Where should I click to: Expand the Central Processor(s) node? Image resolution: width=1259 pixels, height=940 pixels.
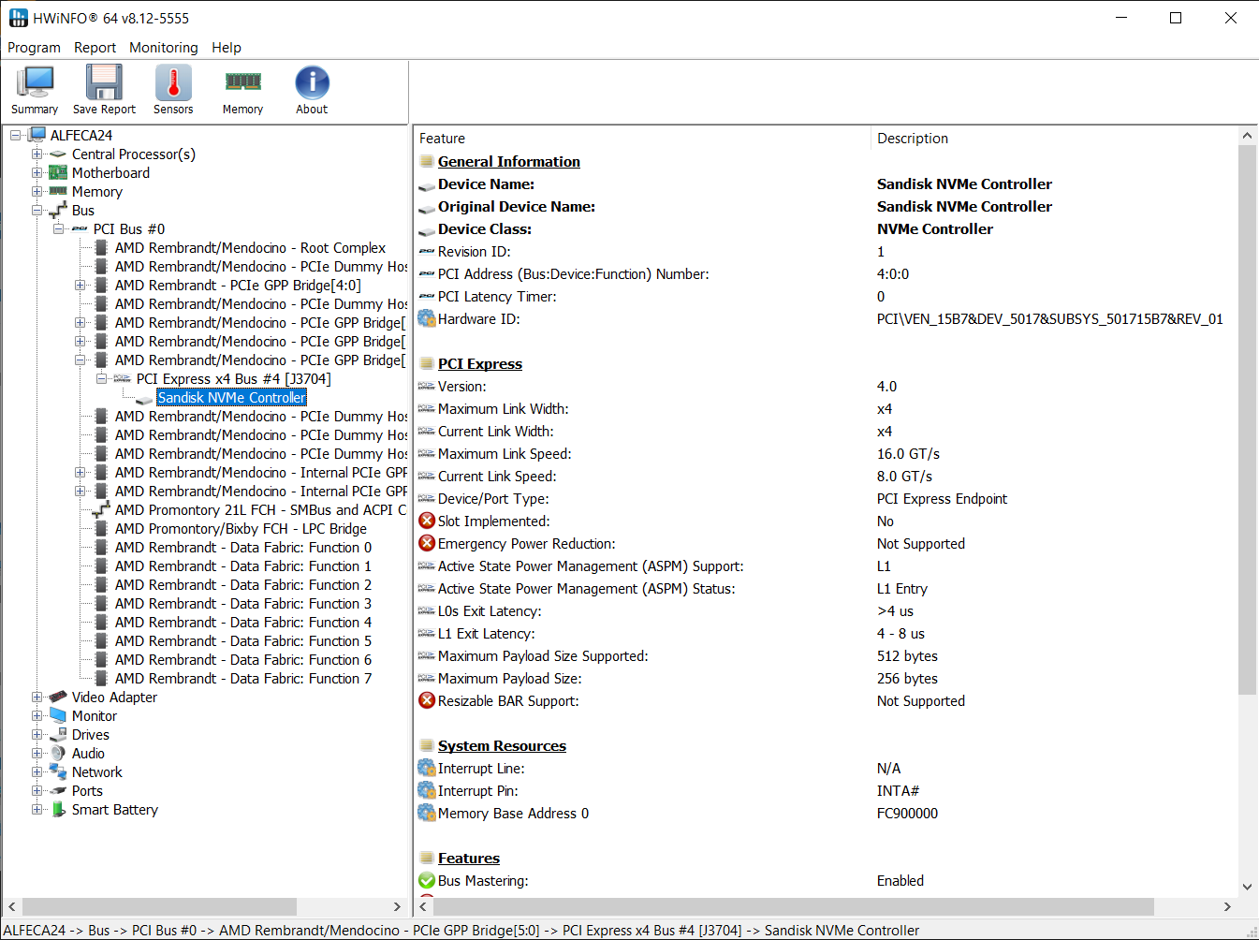pyautogui.click(x=37, y=154)
